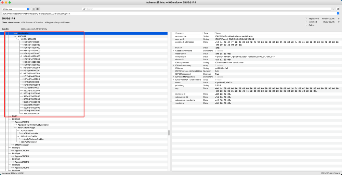Select the class-code property row

coord(256,53)
